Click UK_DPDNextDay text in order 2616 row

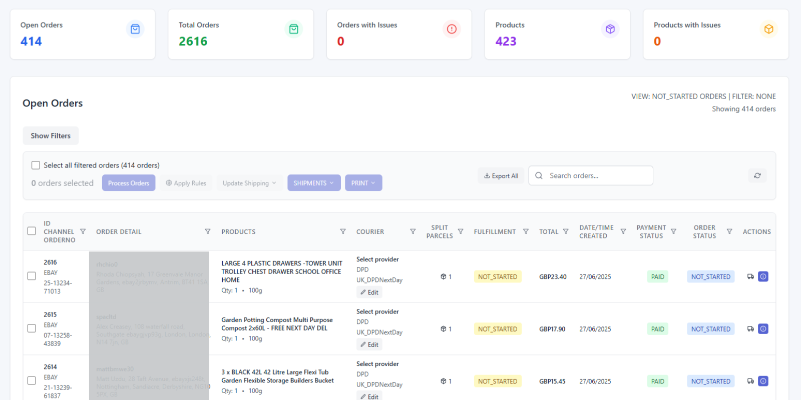tap(379, 280)
